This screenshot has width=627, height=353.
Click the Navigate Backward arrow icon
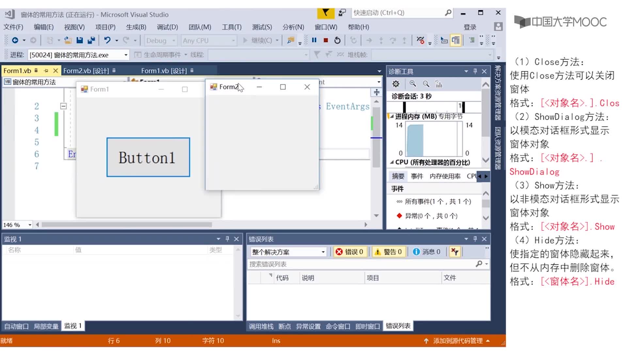pos(15,41)
